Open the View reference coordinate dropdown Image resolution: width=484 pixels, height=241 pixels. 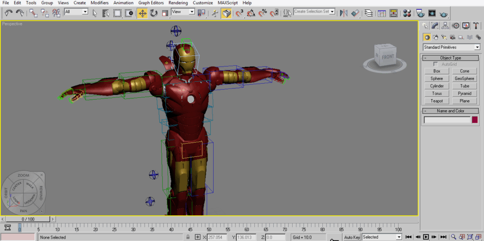[x=183, y=12]
